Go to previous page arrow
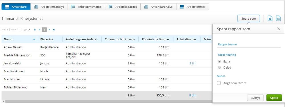 tap(39, 30)
